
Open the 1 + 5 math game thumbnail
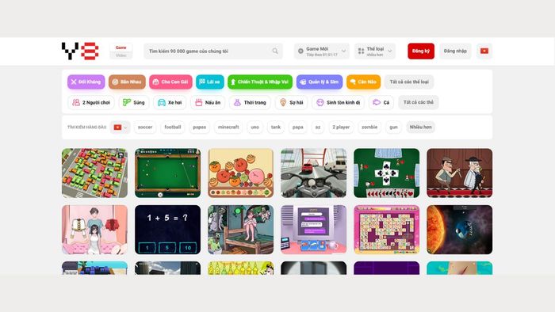coord(167,230)
